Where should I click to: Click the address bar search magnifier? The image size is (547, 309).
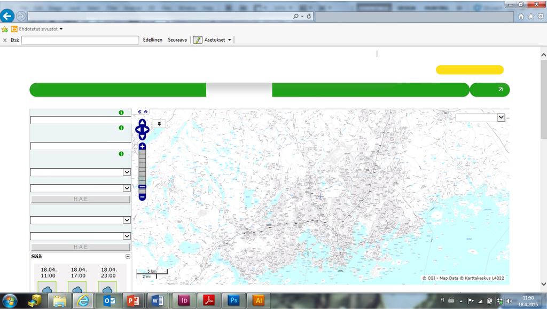point(296,16)
